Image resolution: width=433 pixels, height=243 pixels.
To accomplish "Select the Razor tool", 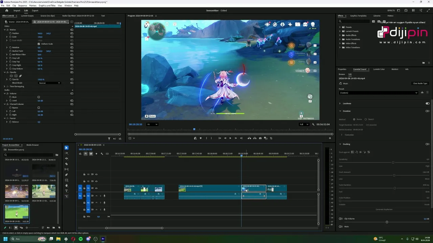I will tap(66, 164).
